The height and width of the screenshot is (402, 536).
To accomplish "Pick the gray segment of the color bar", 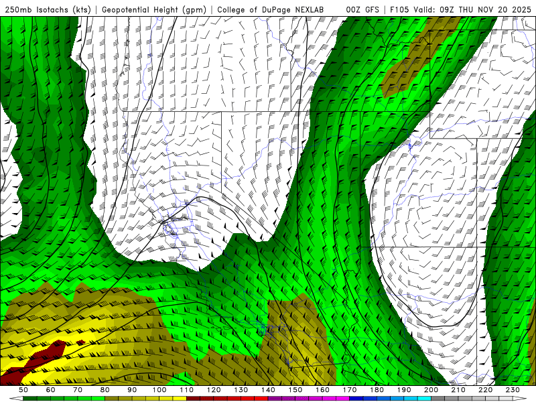I will [438, 399].
